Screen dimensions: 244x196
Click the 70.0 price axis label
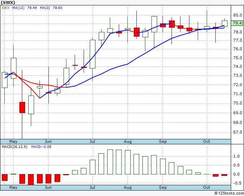pos(238,103)
